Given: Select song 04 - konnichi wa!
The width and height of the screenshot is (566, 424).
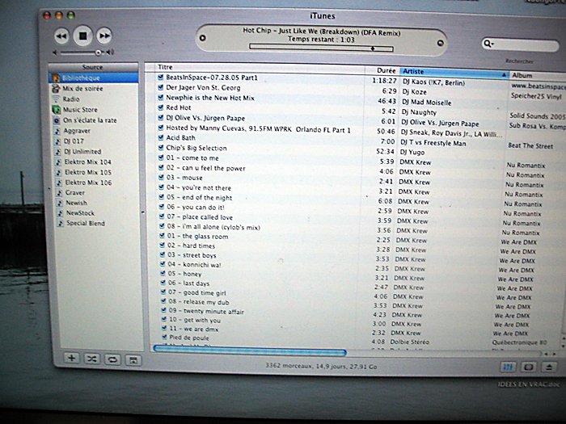Looking at the screenshot, I should pyautogui.click(x=194, y=265).
